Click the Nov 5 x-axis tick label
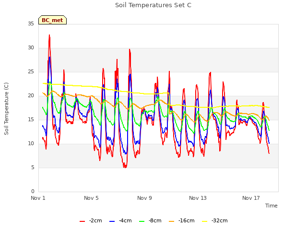The image size is (307, 230). (91, 198)
